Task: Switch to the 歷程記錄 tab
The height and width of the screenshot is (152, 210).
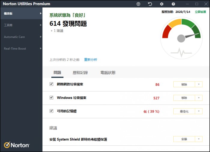Action: click(80, 73)
